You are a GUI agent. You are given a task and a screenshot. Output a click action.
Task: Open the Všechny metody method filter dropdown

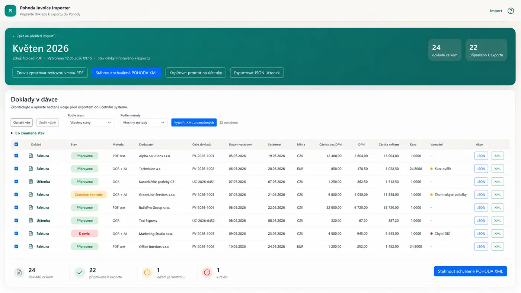144,122
